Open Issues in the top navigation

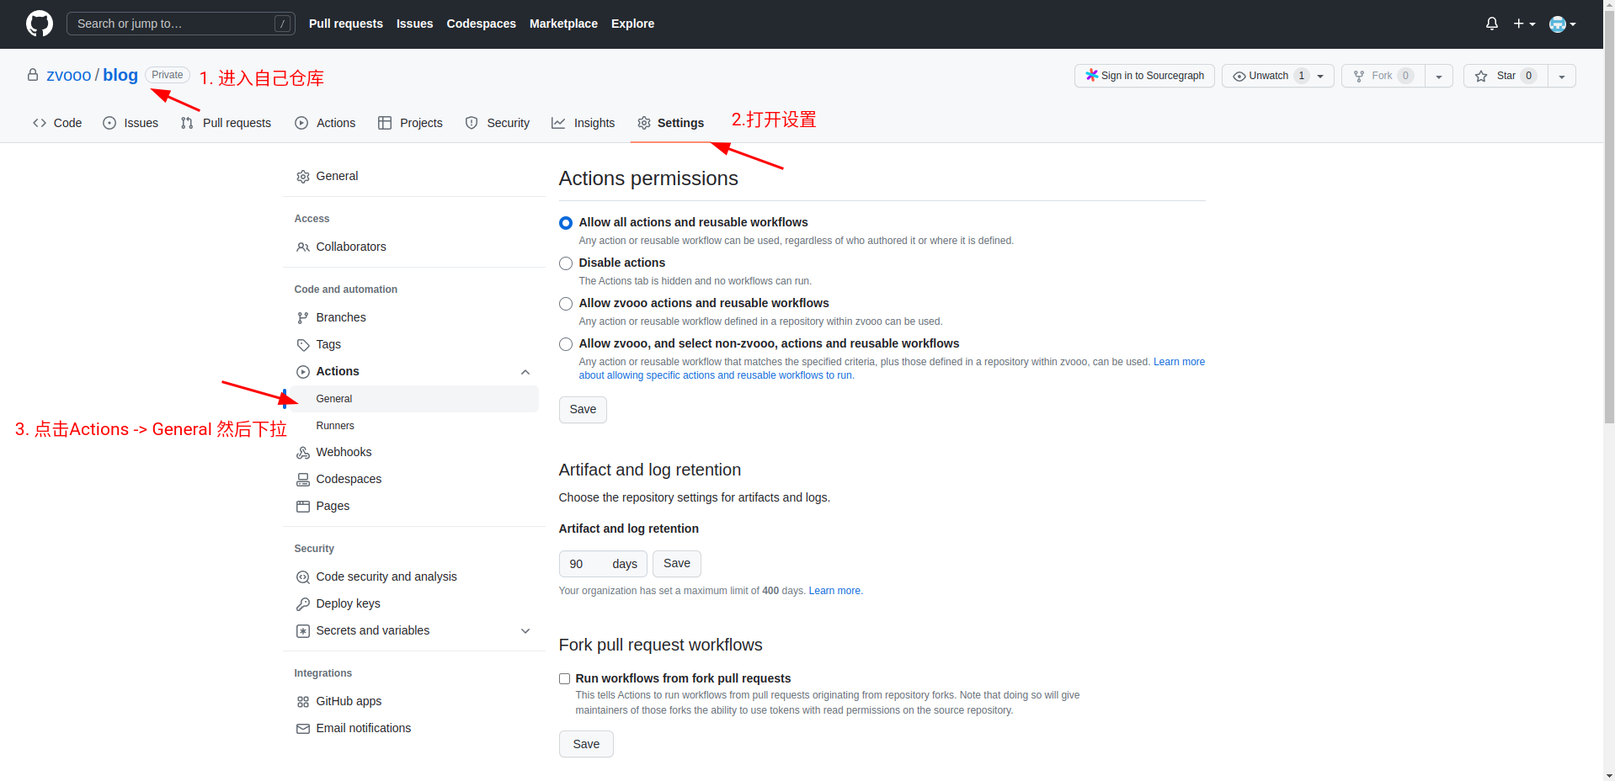pyautogui.click(x=414, y=24)
